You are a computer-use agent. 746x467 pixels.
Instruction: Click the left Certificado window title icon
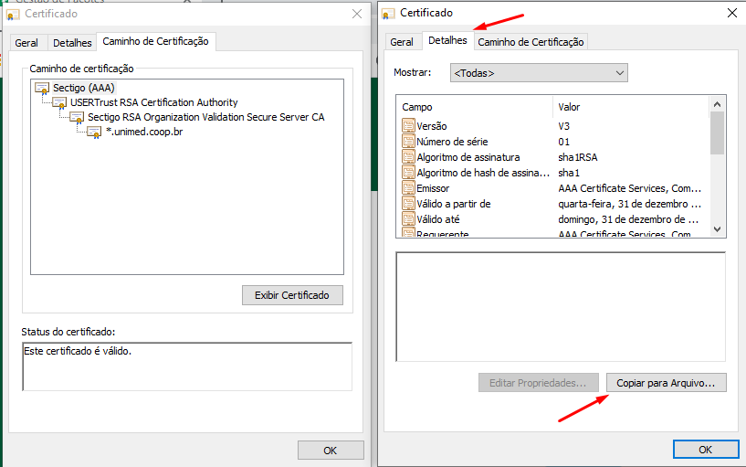tap(13, 15)
